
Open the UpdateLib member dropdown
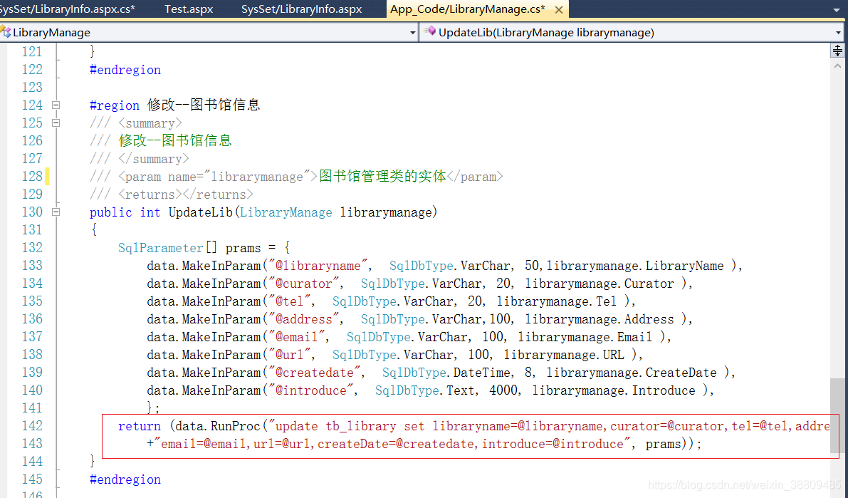(838, 33)
